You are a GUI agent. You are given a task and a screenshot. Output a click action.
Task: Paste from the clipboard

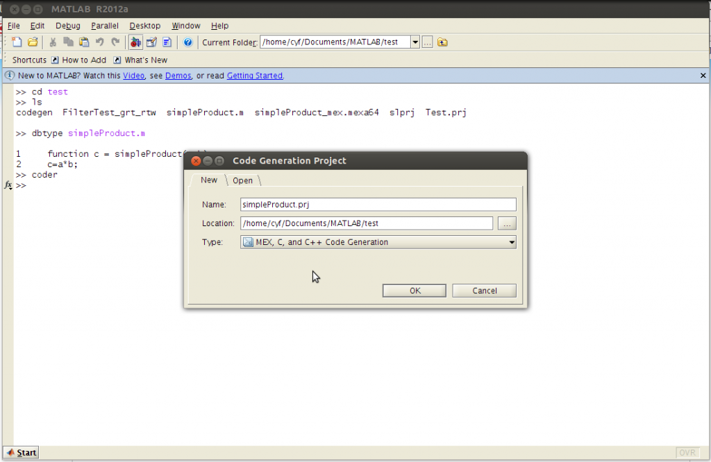coord(83,42)
